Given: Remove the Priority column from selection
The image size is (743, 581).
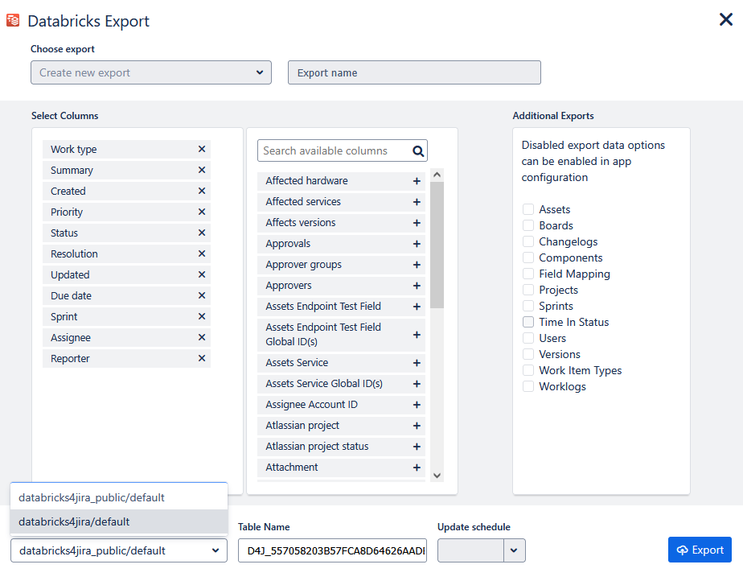Looking at the screenshot, I should click(x=202, y=212).
